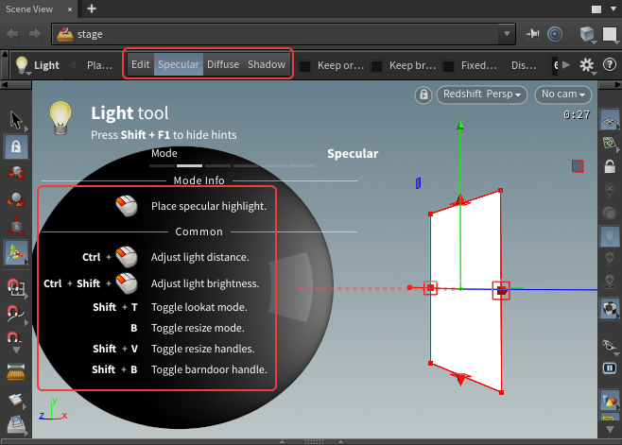Open the Redshift Persp dropdown
Screen dimensions: 622x445
pyautogui.click(x=482, y=94)
